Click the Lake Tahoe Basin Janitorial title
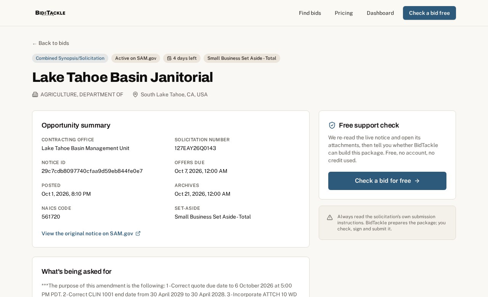The height and width of the screenshot is (297, 488). point(122,77)
